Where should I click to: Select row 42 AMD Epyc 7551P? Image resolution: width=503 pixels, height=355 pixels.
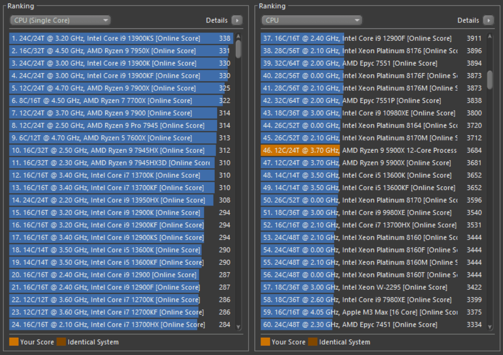(x=373, y=101)
